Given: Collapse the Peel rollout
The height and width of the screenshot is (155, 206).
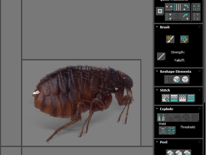Looking at the screenshot, I should tap(157, 142).
